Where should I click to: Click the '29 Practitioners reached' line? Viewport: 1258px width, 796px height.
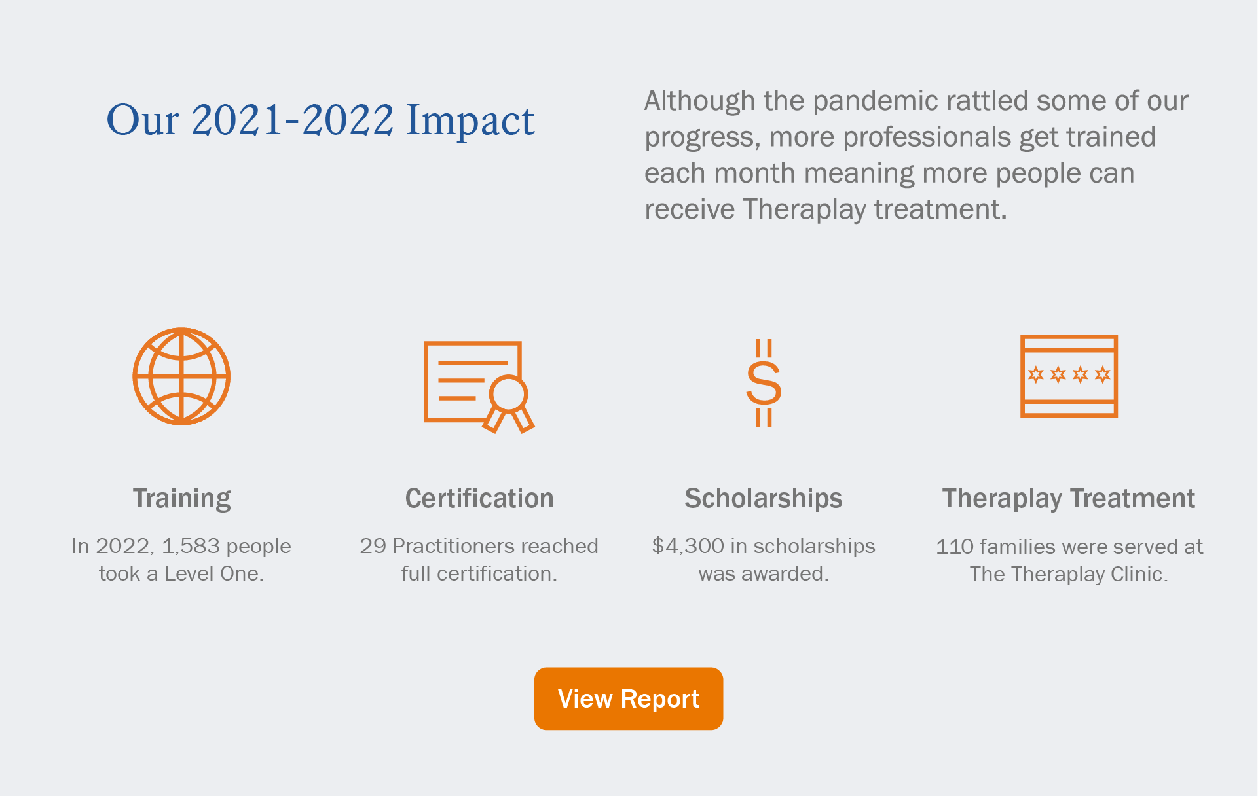[x=479, y=546]
